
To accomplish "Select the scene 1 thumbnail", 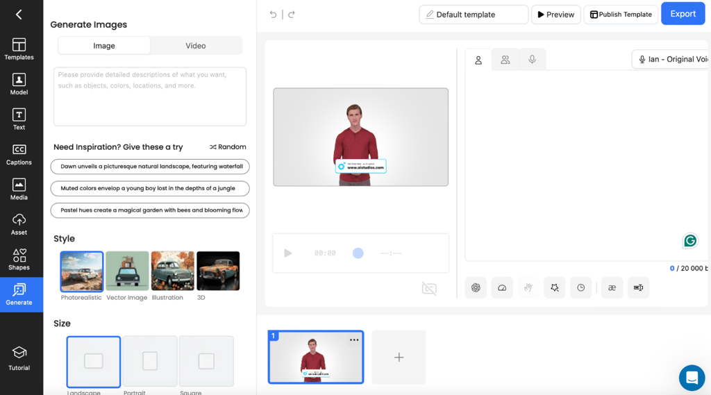I will (x=316, y=357).
